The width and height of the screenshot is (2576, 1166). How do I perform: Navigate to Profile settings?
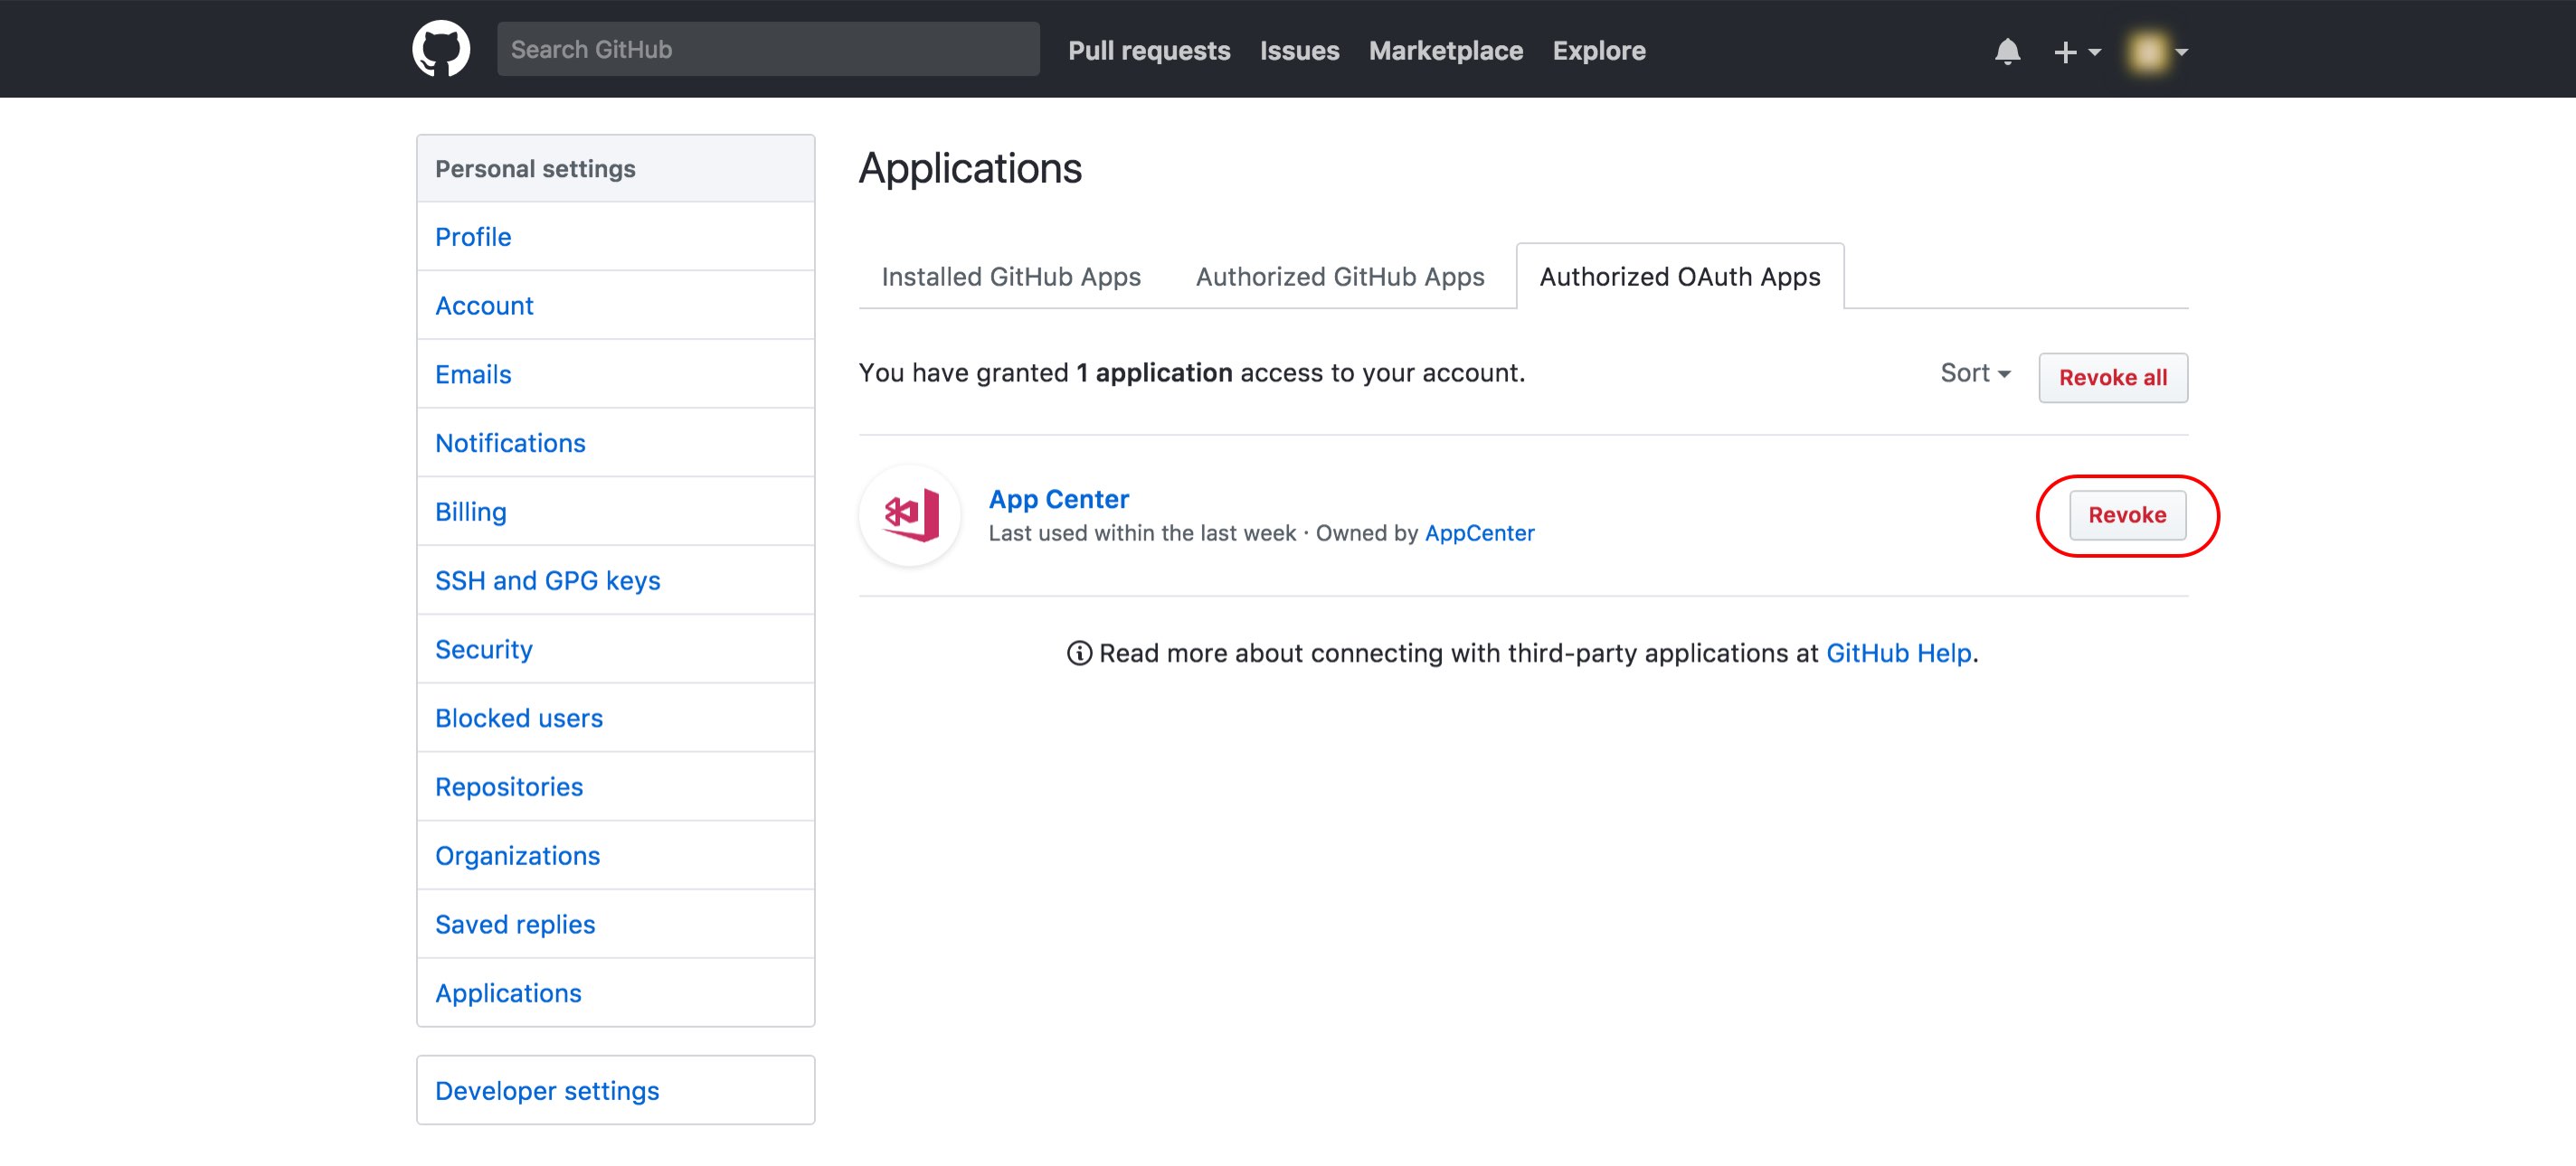click(x=471, y=235)
